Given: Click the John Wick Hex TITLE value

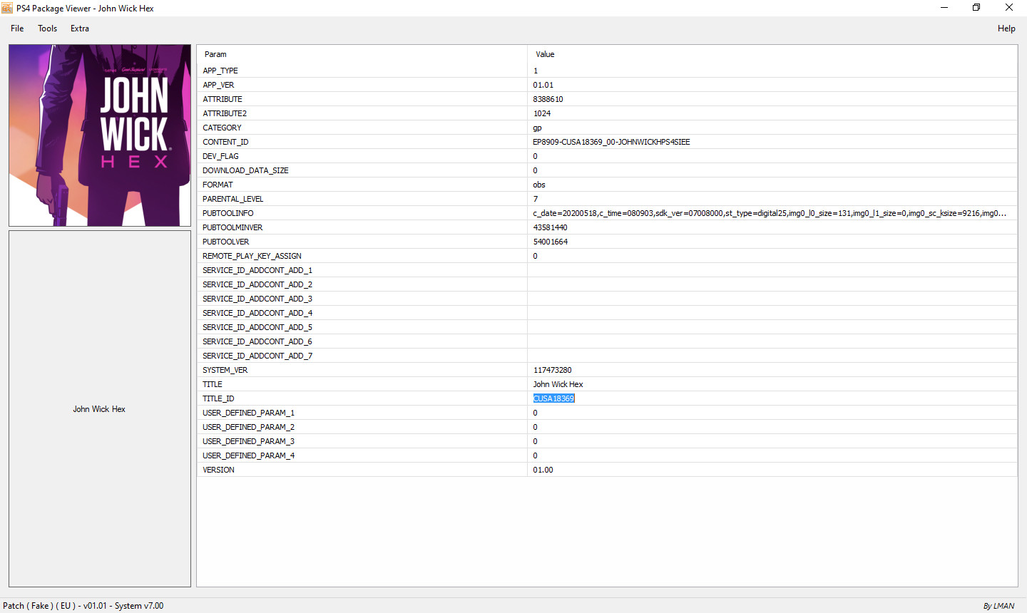Looking at the screenshot, I should point(558,384).
